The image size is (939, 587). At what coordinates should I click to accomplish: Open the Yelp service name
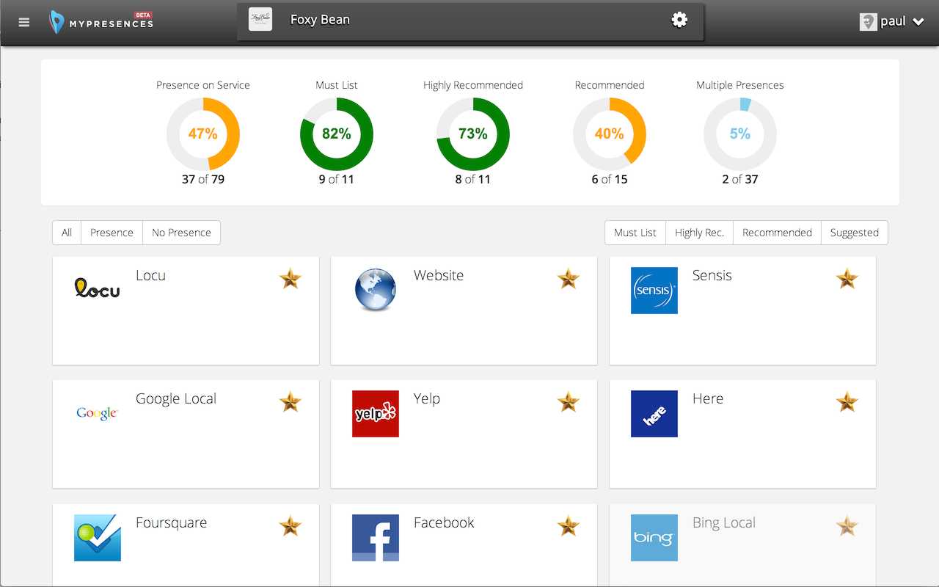coord(427,399)
